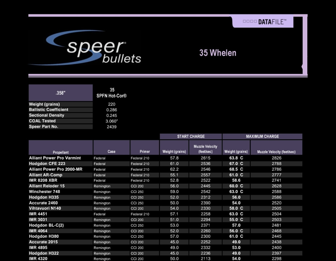Select start charge 50.0 for Accurate 2460

tap(174, 203)
